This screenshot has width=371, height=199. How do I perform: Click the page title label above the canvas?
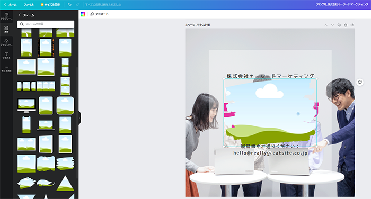click(x=198, y=25)
